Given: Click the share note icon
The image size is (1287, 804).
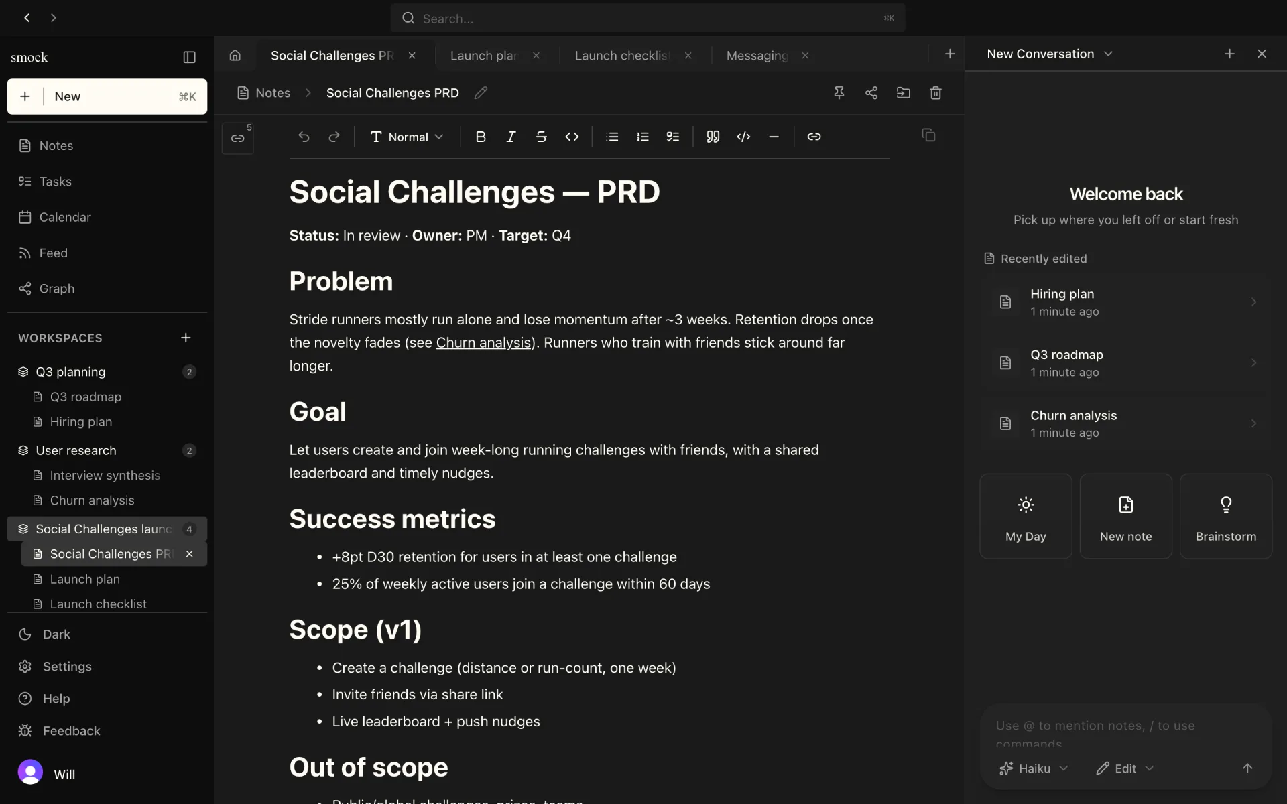Looking at the screenshot, I should click(871, 93).
